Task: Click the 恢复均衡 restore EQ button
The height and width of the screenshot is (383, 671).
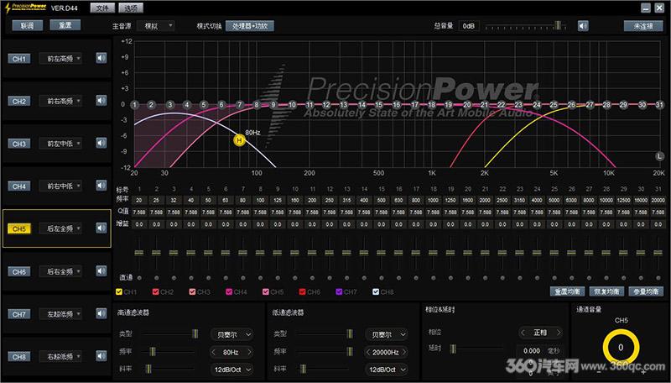Action: (x=606, y=291)
